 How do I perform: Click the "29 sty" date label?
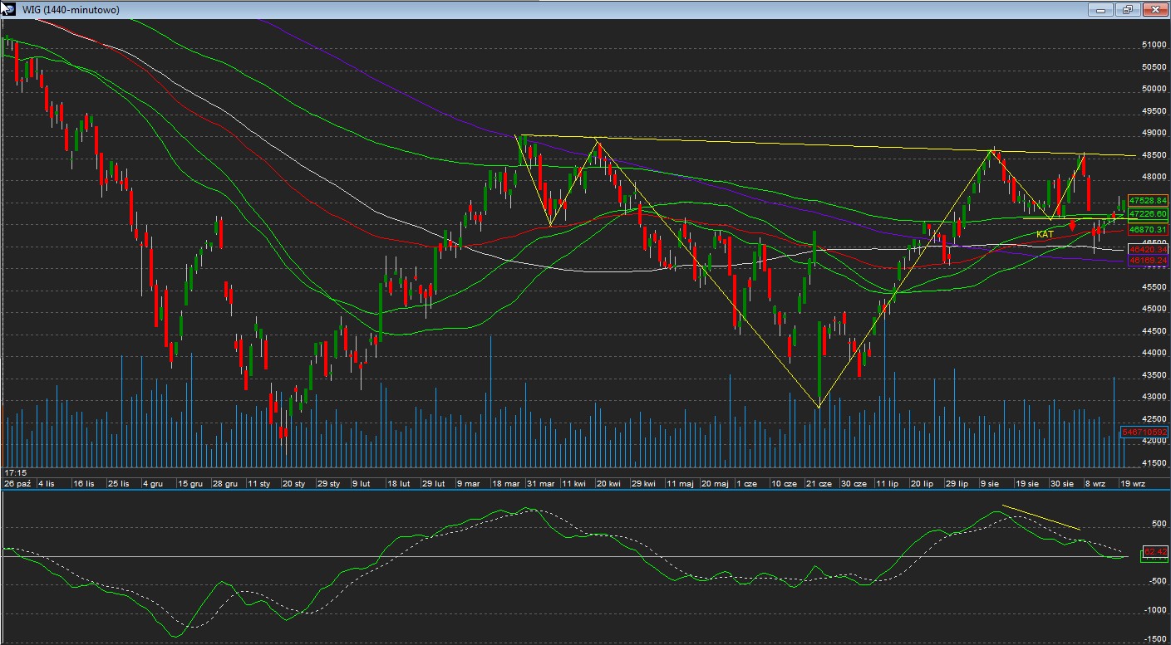tap(329, 482)
